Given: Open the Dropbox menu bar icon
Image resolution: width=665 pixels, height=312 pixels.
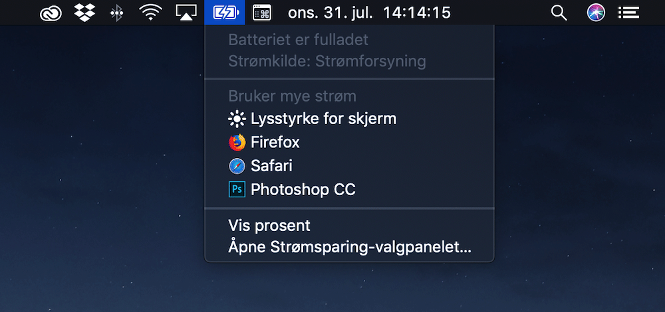Looking at the screenshot, I should click(85, 13).
